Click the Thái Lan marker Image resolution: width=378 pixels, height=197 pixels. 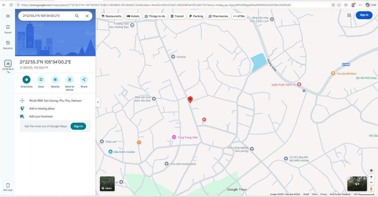(102, 142)
